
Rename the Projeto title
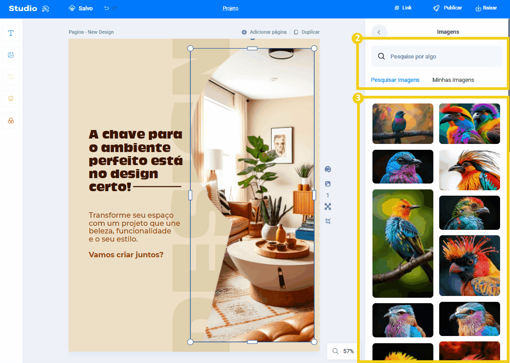click(x=230, y=9)
